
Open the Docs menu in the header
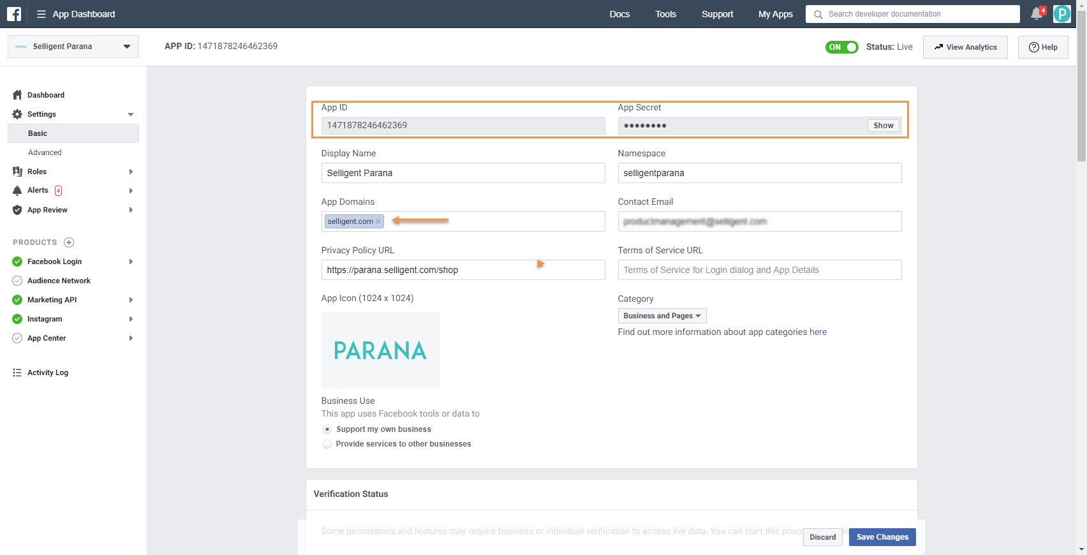pyautogui.click(x=619, y=14)
